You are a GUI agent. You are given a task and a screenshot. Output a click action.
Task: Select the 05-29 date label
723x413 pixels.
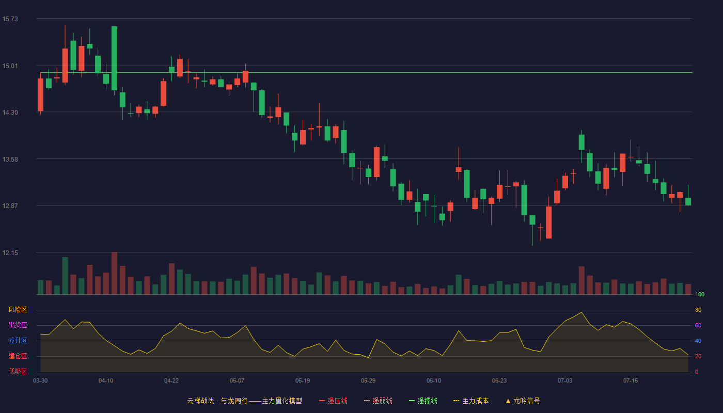(x=368, y=380)
